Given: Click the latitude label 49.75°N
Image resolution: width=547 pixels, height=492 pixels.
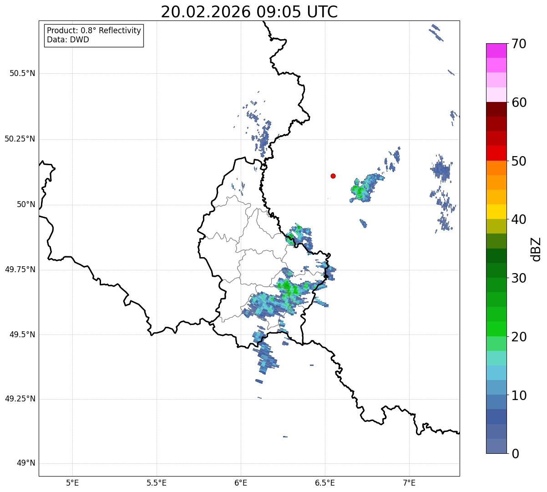Looking at the screenshot, I should pos(20,269).
